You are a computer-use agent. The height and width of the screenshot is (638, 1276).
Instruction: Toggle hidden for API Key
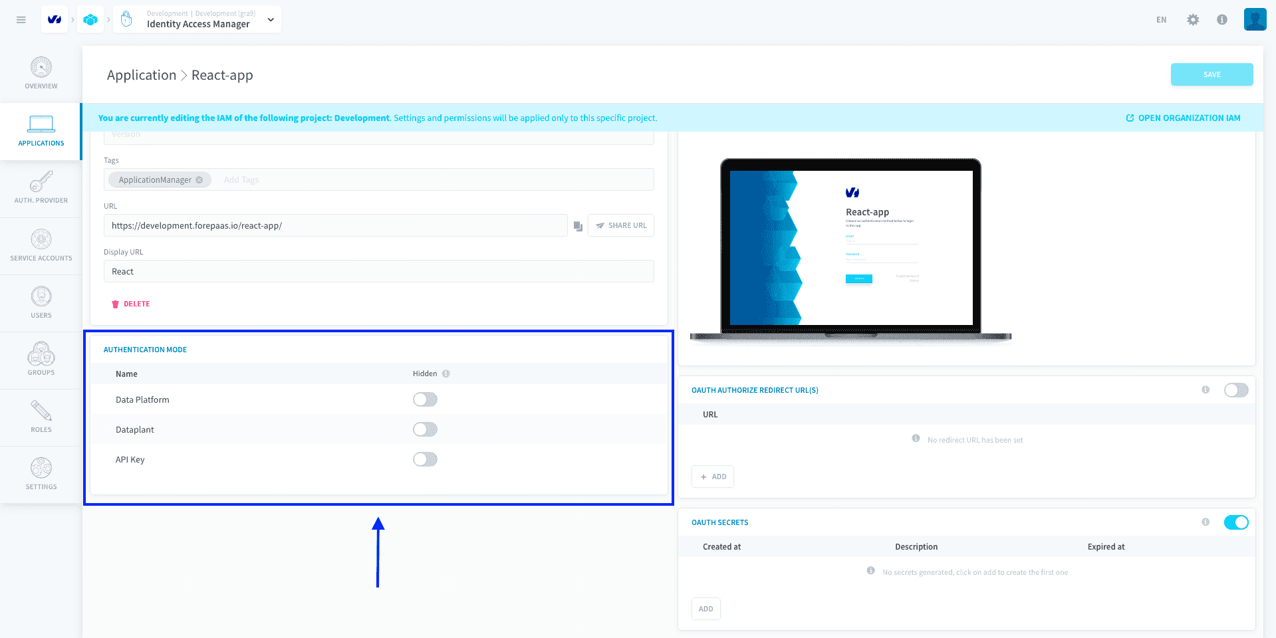click(x=425, y=459)
